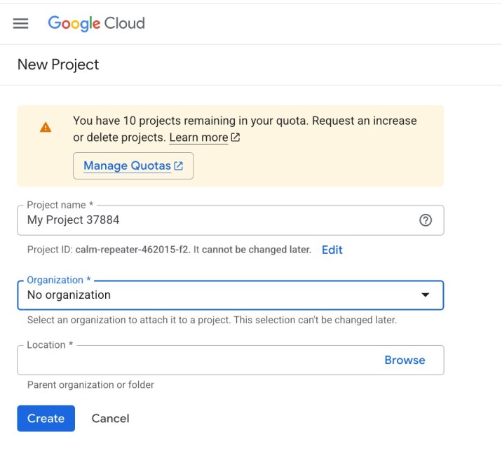Click Browse to choose a location

(x=405, y=360)
